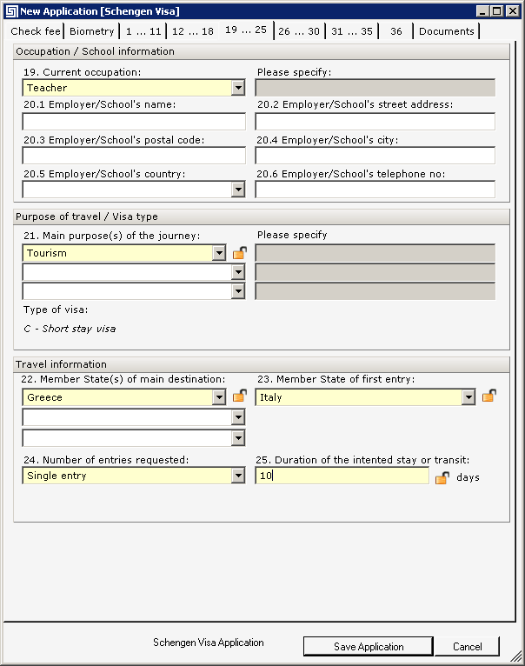Viewport: 525px width, 666px height.
Task: Expand the Greece main destination dropdown
Action: click(219, 397)
